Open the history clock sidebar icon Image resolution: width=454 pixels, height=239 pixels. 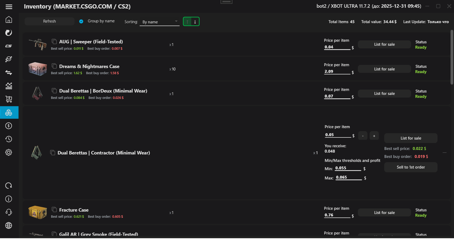(9, 139)
